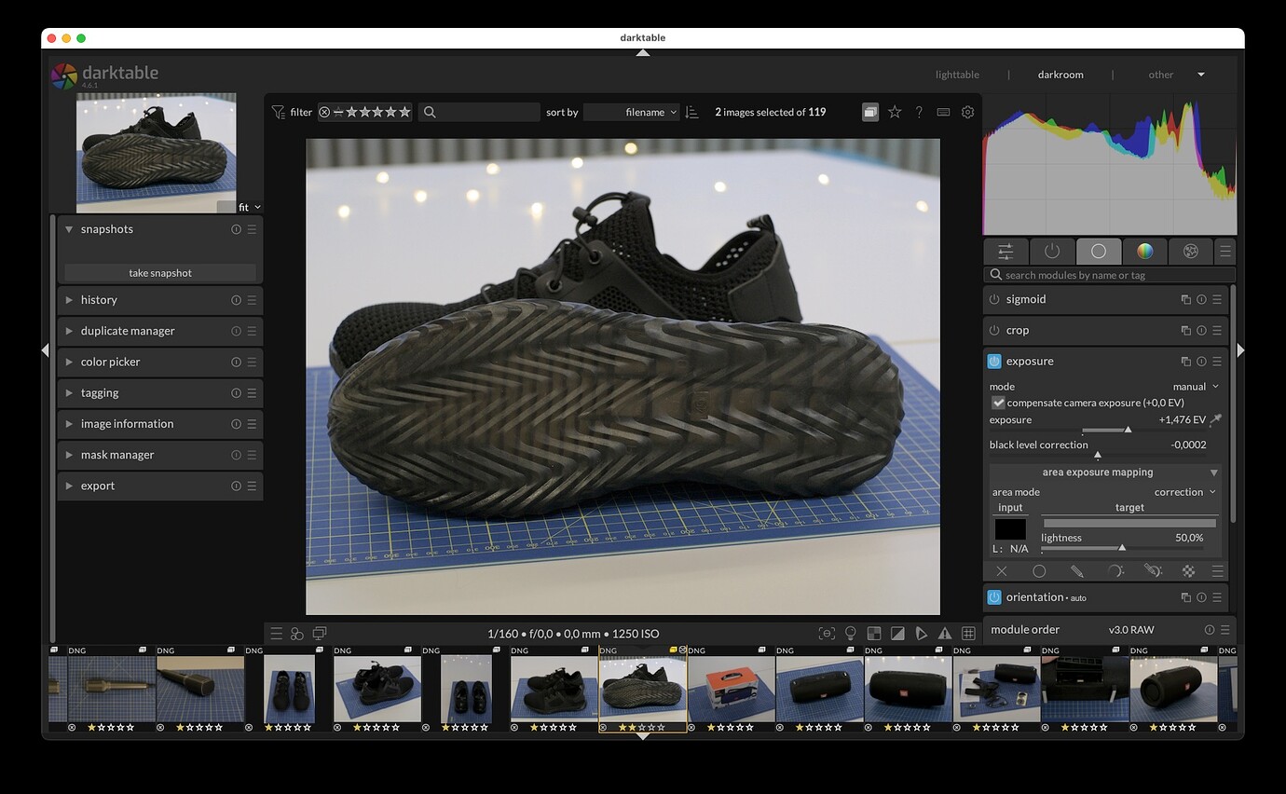
Task: Select the active modules group icon
Action: [1052, 251]
